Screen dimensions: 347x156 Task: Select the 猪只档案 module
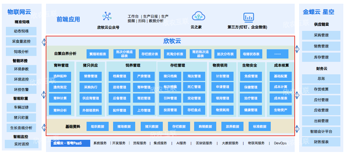click(170, 76)
